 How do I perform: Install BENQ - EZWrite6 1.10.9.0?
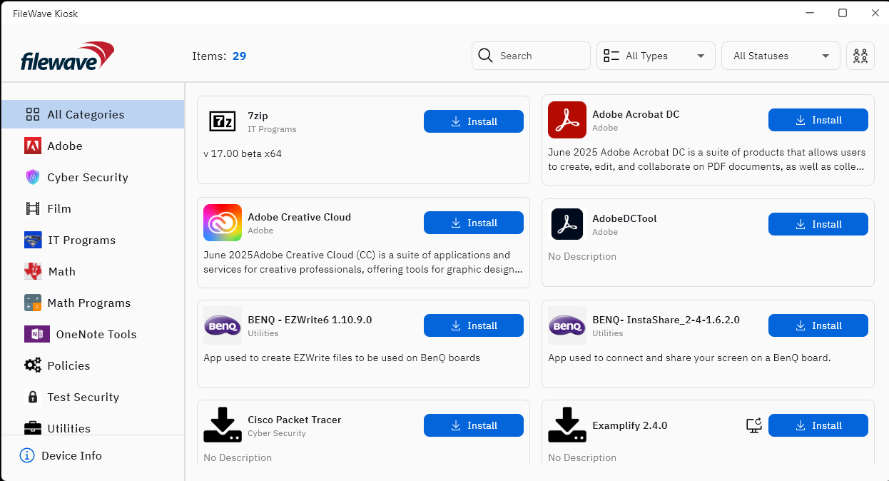click(474, 325)
